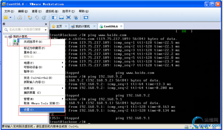Switch to the 主页 tab
This screenshot has height=130, width=223.
(59, 26)
